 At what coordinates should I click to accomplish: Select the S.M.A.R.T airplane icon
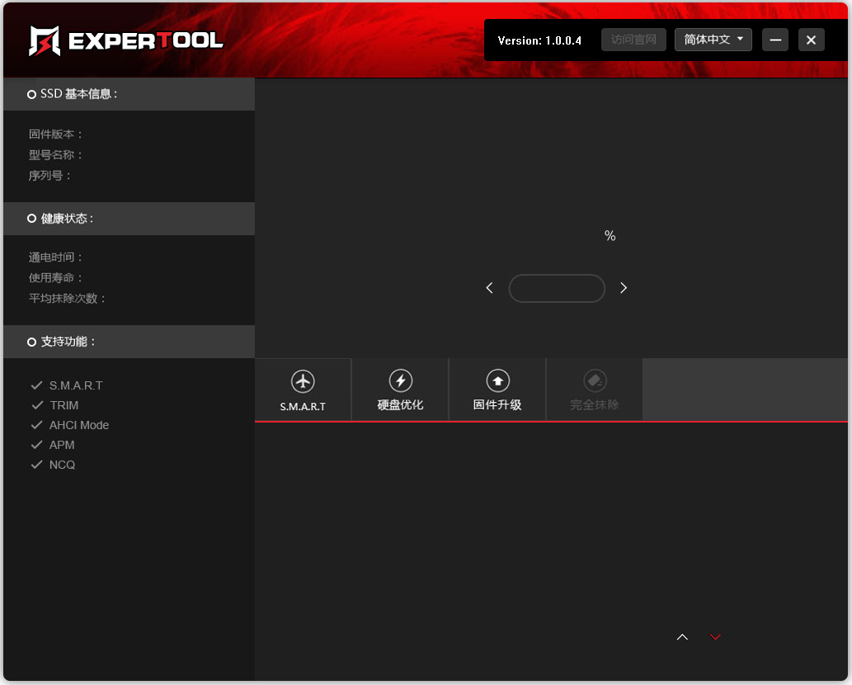point(303,381)
